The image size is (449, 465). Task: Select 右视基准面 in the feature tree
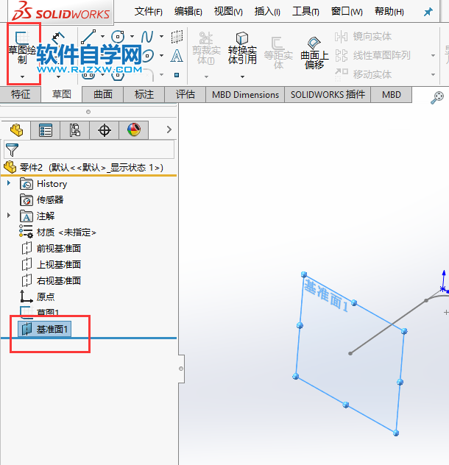pos(51,280)
